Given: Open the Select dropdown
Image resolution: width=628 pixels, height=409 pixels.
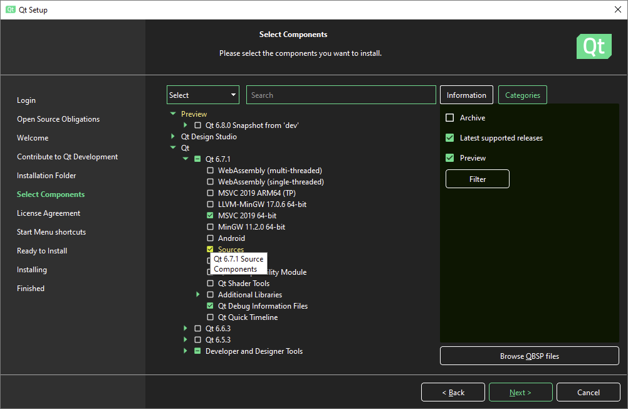Looking at the screenshot, I should pyautogui.click(x=202, y=95).
